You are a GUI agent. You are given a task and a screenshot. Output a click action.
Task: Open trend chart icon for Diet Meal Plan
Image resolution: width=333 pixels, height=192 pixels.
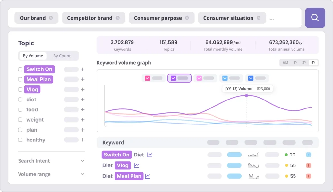click(x=148, y=176)
